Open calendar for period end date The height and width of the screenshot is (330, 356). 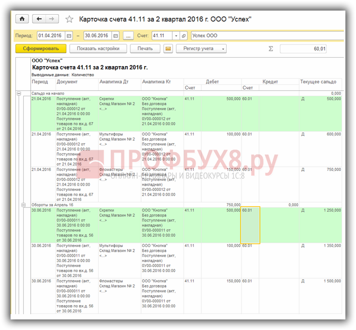tap(114, 36)
